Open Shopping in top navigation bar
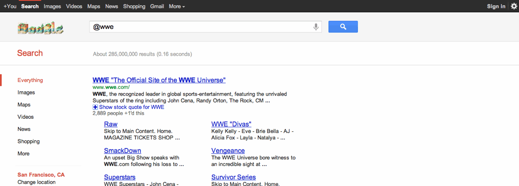Image resolution: width=519 pixels, height=186 pixels. click(x=134, y=6)
